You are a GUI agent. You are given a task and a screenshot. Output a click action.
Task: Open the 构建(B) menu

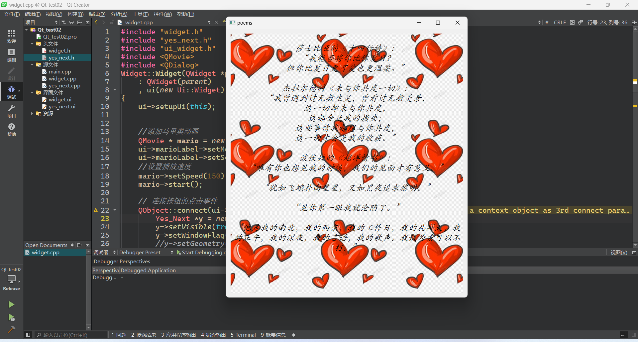coord(75,14)
